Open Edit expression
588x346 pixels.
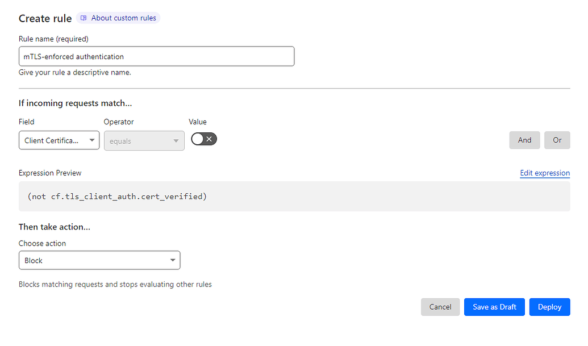544,173
